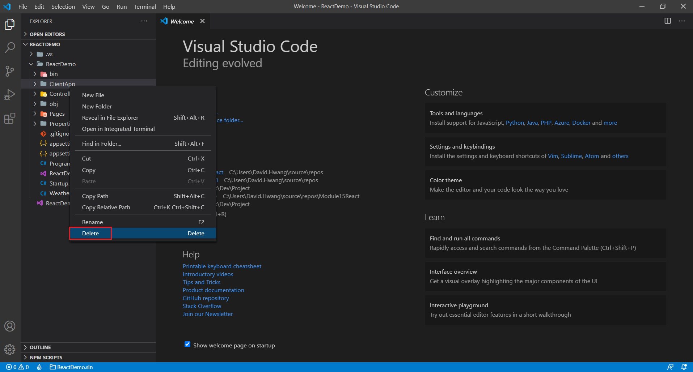Open the Manage gear icon

tap(10, 350)
